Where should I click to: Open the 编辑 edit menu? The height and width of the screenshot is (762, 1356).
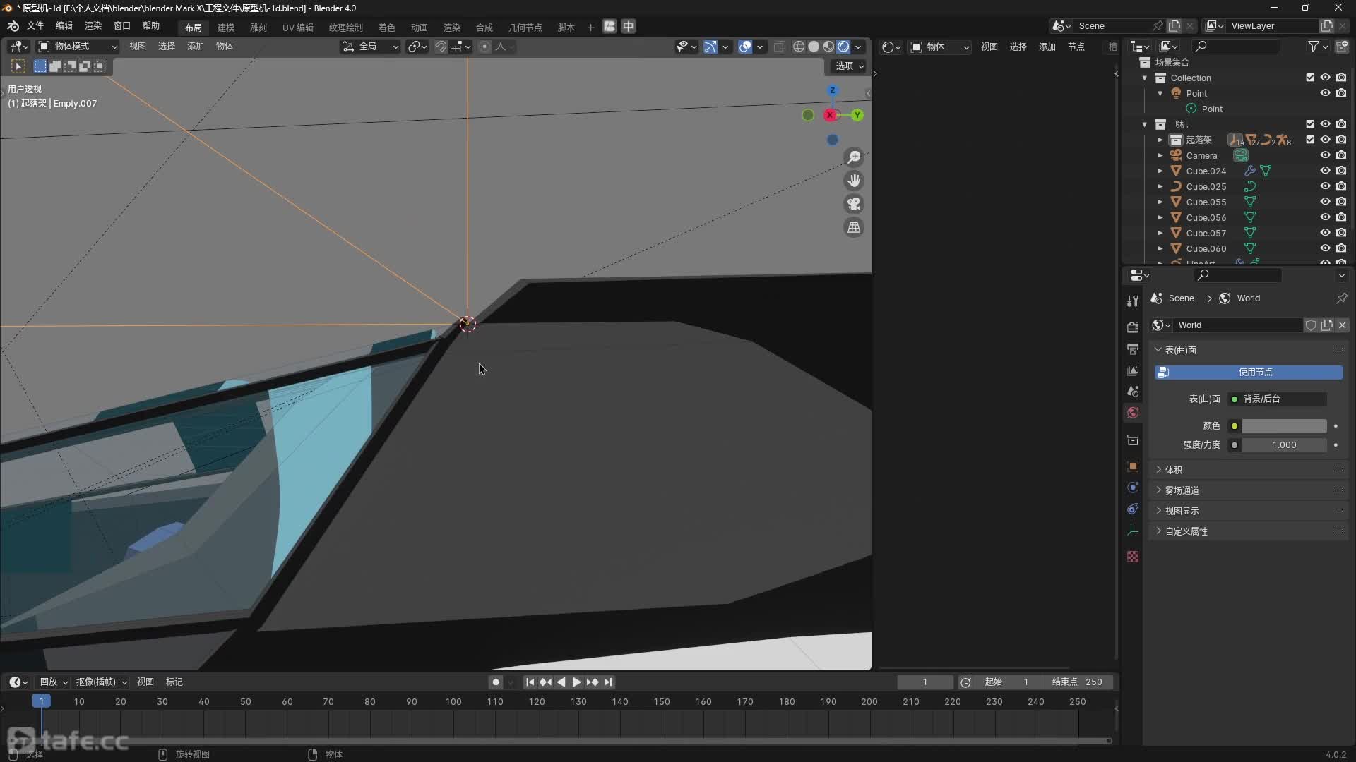tap(64, 25)
